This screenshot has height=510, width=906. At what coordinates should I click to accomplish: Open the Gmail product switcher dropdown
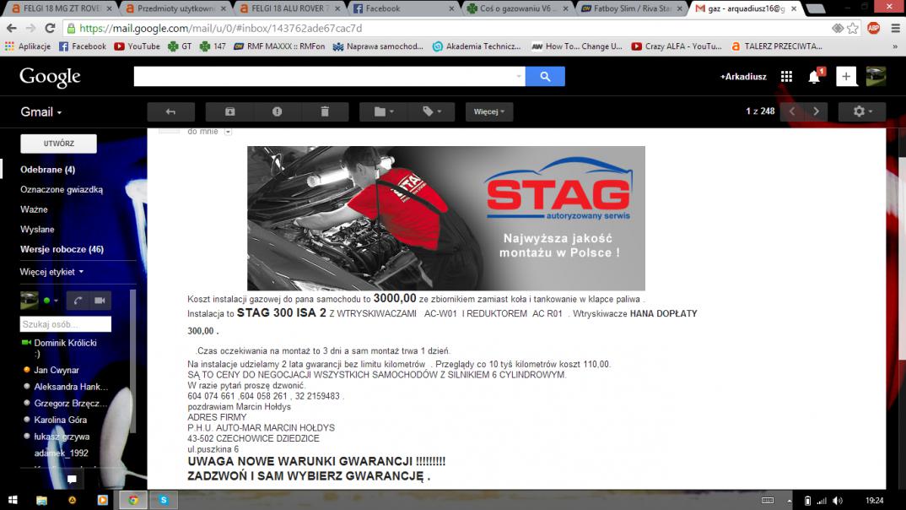pos(41,112)
